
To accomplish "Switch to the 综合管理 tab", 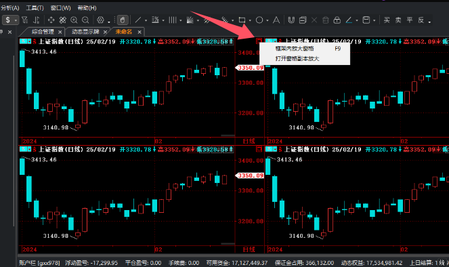I will [x=43, y=32].
